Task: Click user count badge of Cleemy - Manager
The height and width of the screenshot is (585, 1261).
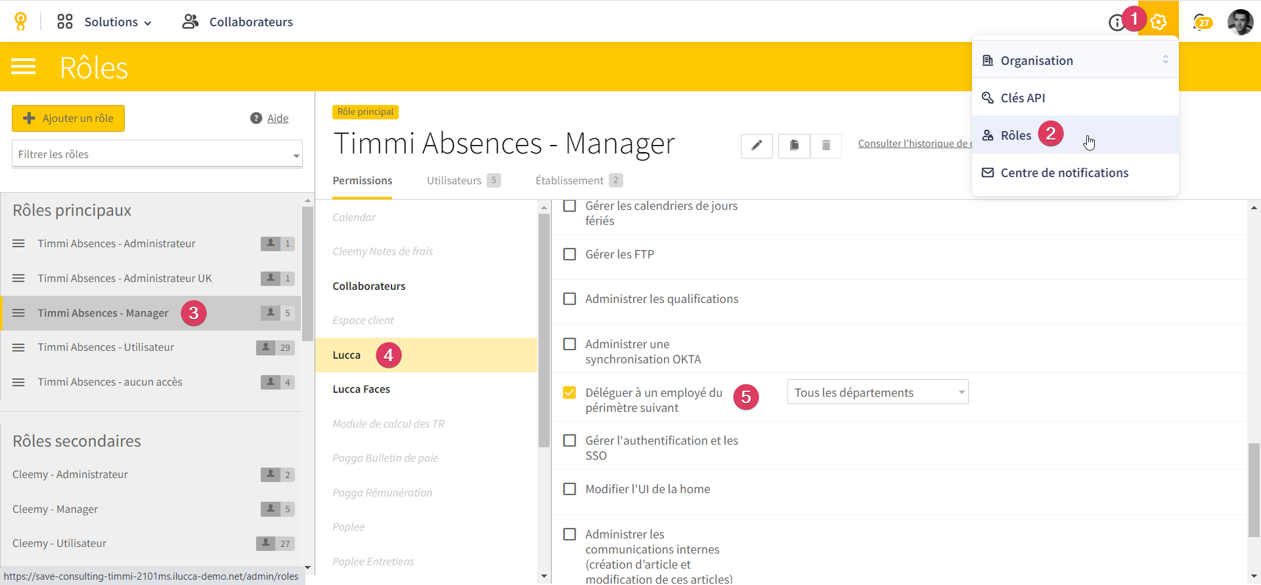Action: point(278,509)
